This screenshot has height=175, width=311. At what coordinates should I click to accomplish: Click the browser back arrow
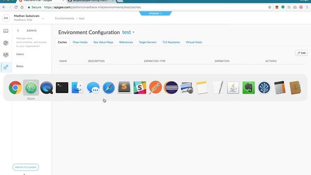pos(4,7)
